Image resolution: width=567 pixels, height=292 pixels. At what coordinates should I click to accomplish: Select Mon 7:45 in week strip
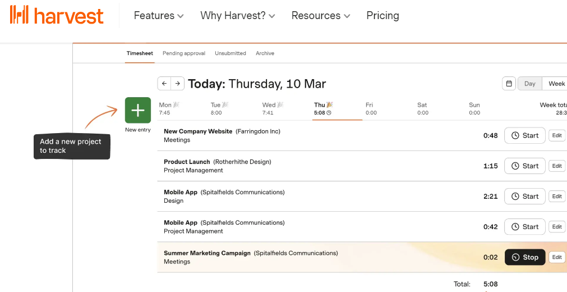point(169,109)
